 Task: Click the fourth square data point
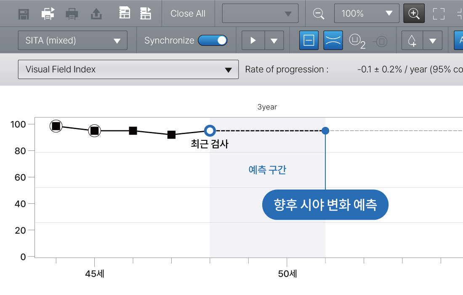[x=172, y=135]
